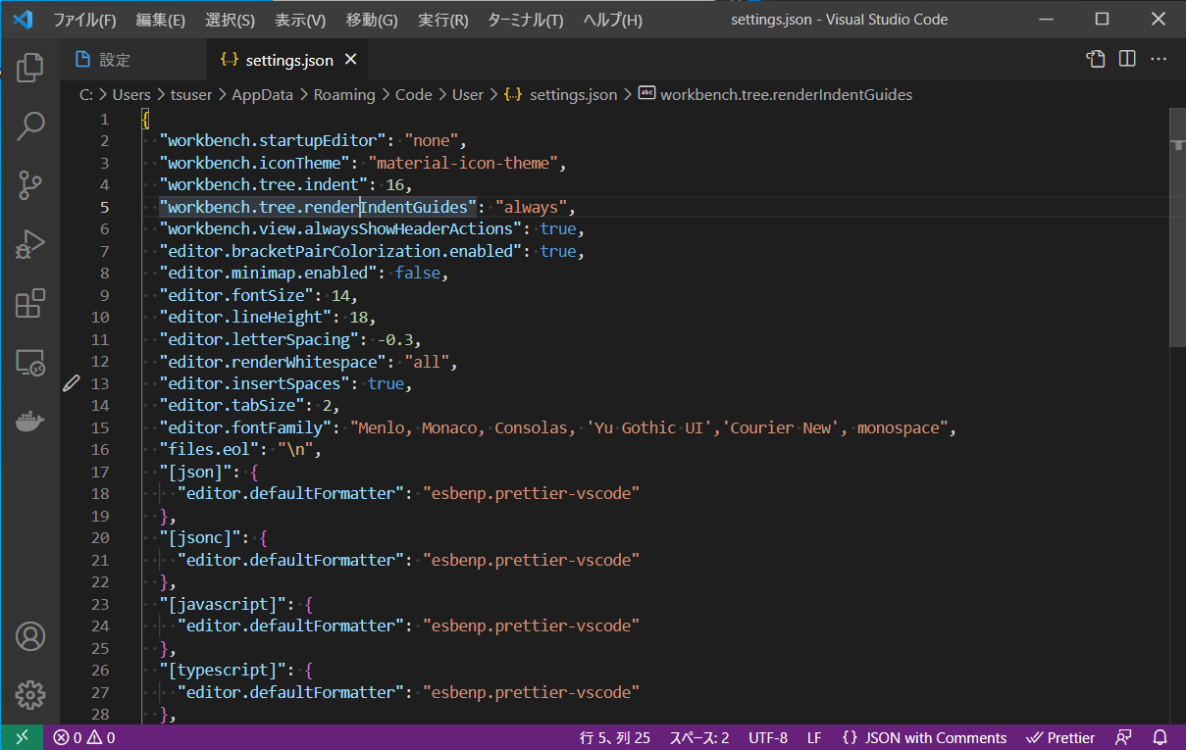Click the "workbench.startupEditor" key
Screen dimensions: 1186x750
pyautogui.click(x=272, y=140)
